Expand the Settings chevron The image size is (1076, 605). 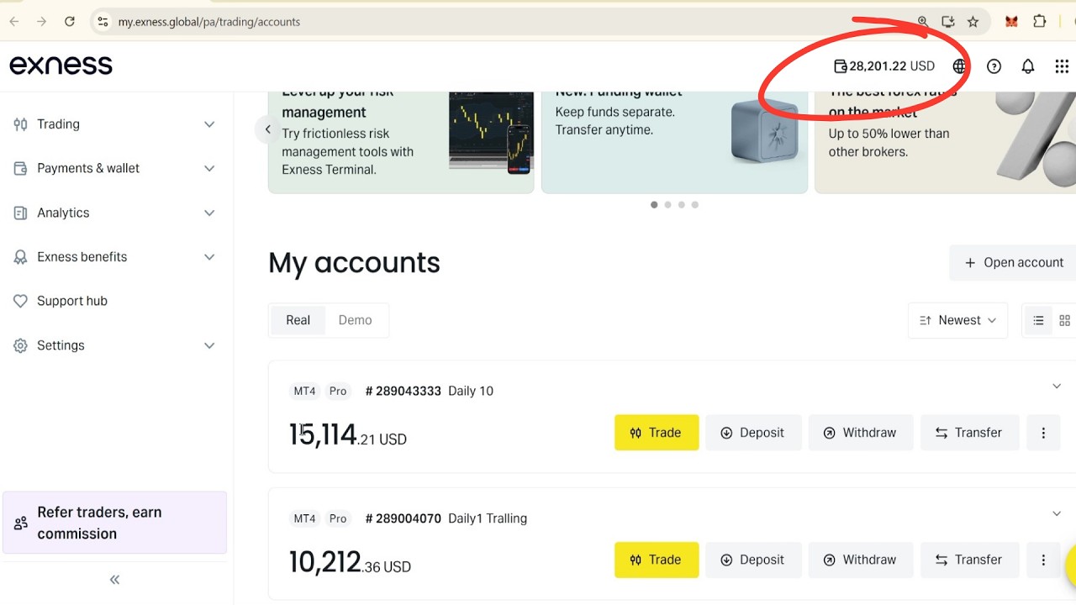(x=209, y=345)
